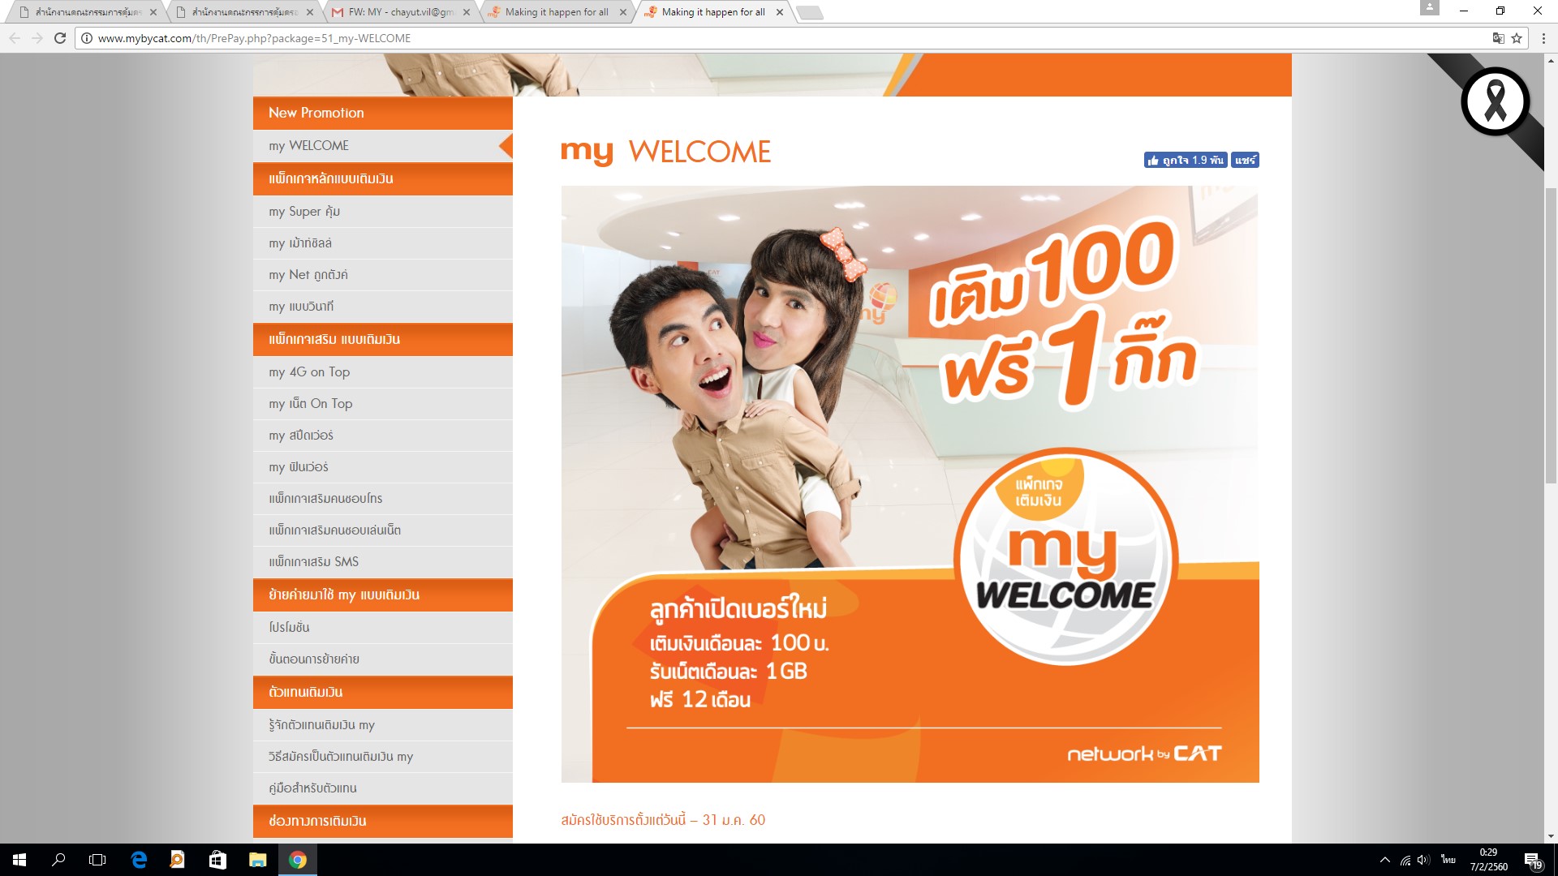
Task: Switch to third Making it happen tab
Action: tap(556, 12)
